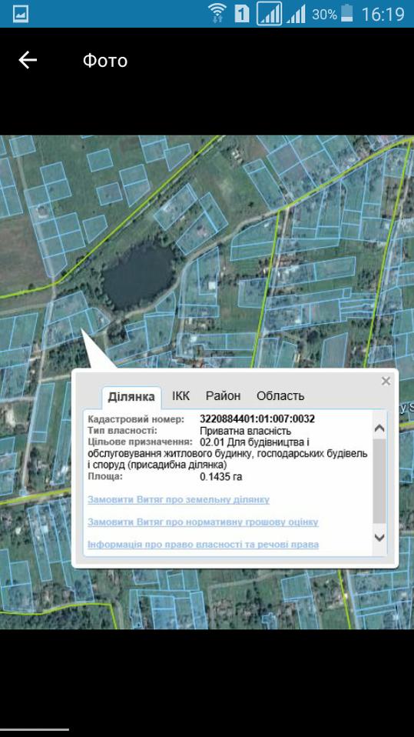The width and height of the screenshot is (414, 737).
Task: Open link Замовити Витяг про нормативну грошову оцінку
Action: click(x=203, y=522)
